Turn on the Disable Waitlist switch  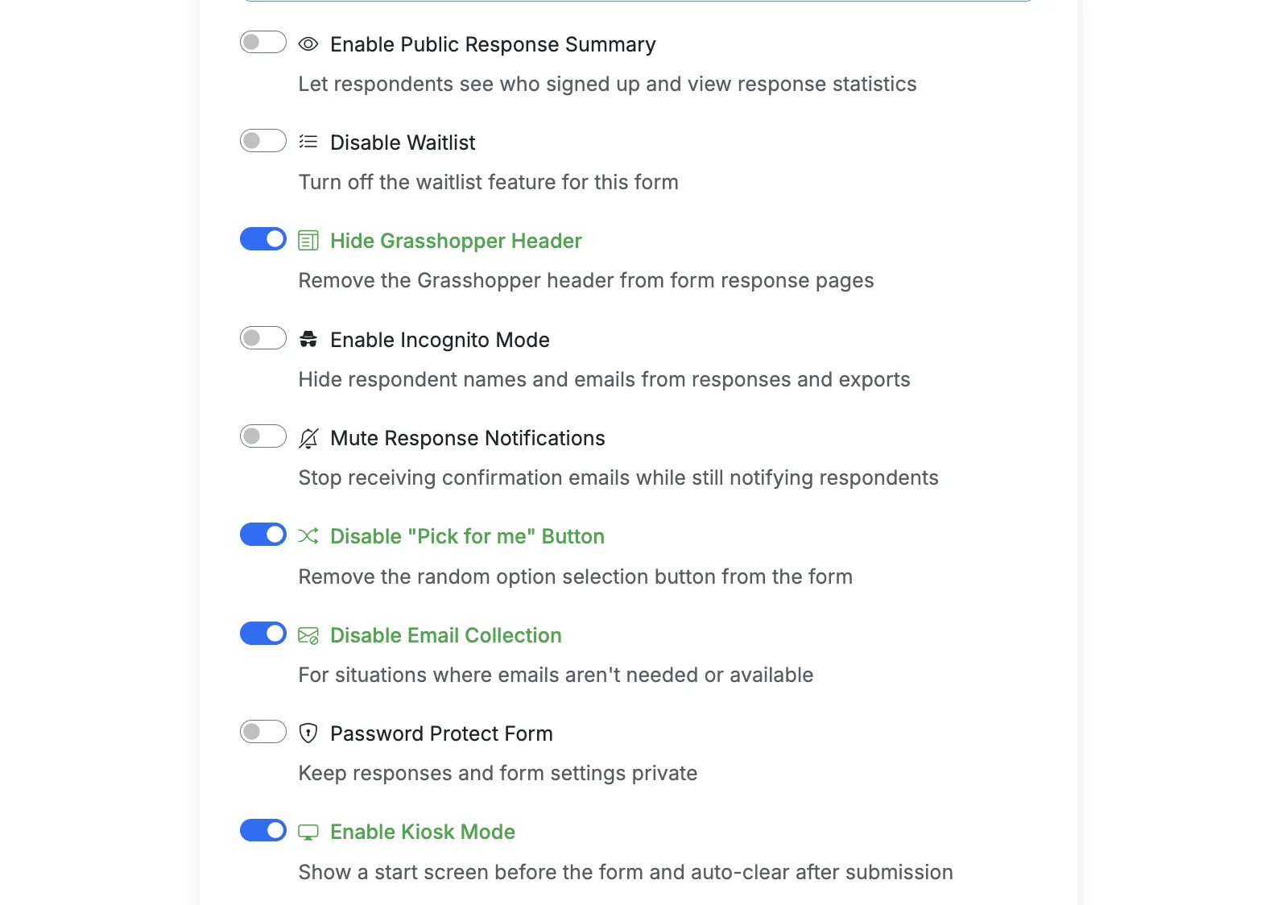(262, 140)
